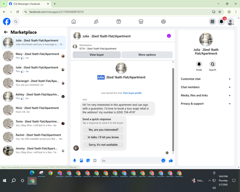Viewport: 240px width, 192px height.
Task: Send quick reply 'Yes, are you interested?'
Action: pos(103,130)
